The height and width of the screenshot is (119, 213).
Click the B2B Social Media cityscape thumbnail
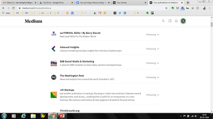54,63
